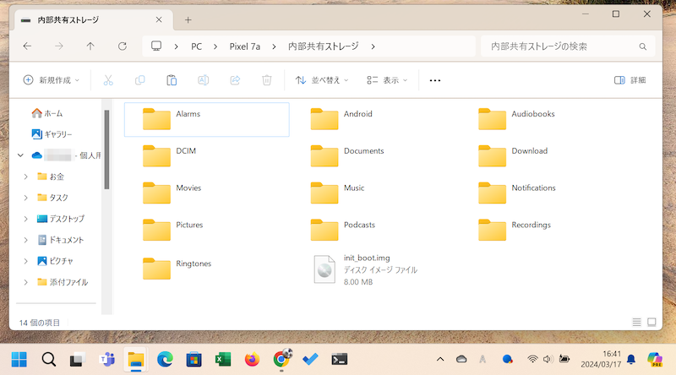
Task: Expand the デスクトップ tree node
Action: (26, 219)
